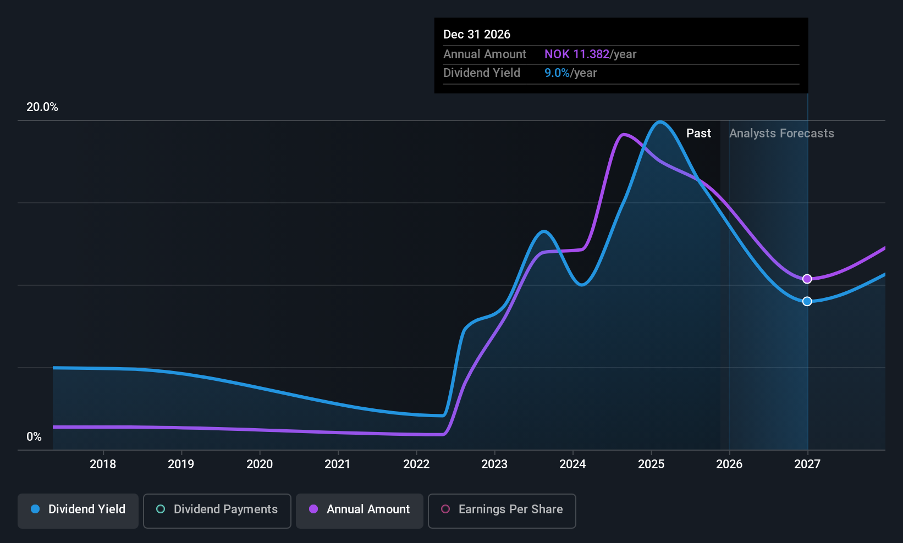This screenshot has height=543, width=903.
Task: Toggle the Annual Amount legend item
Action: [359, 509]
